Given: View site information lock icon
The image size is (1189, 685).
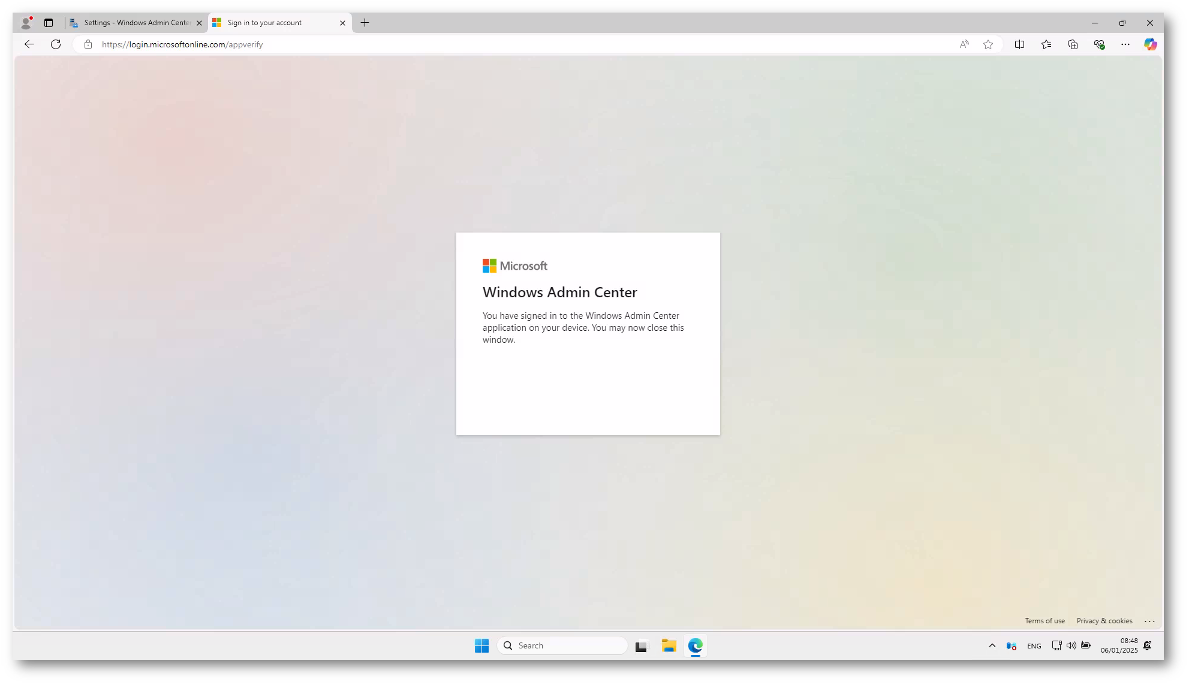Looking at the screenshot, I should [88, 44].
